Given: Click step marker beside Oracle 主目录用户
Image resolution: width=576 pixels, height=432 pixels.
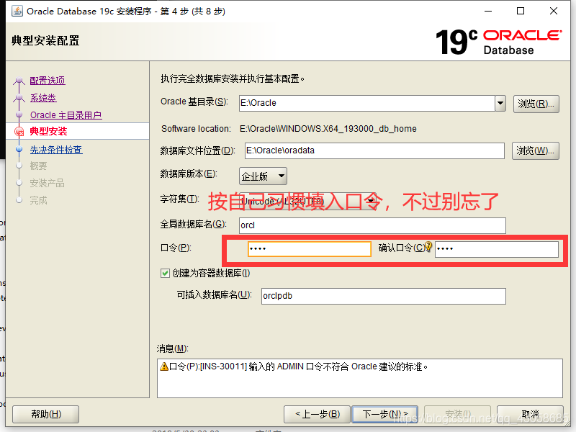Looking at the screenshot, I should point(18,114).
